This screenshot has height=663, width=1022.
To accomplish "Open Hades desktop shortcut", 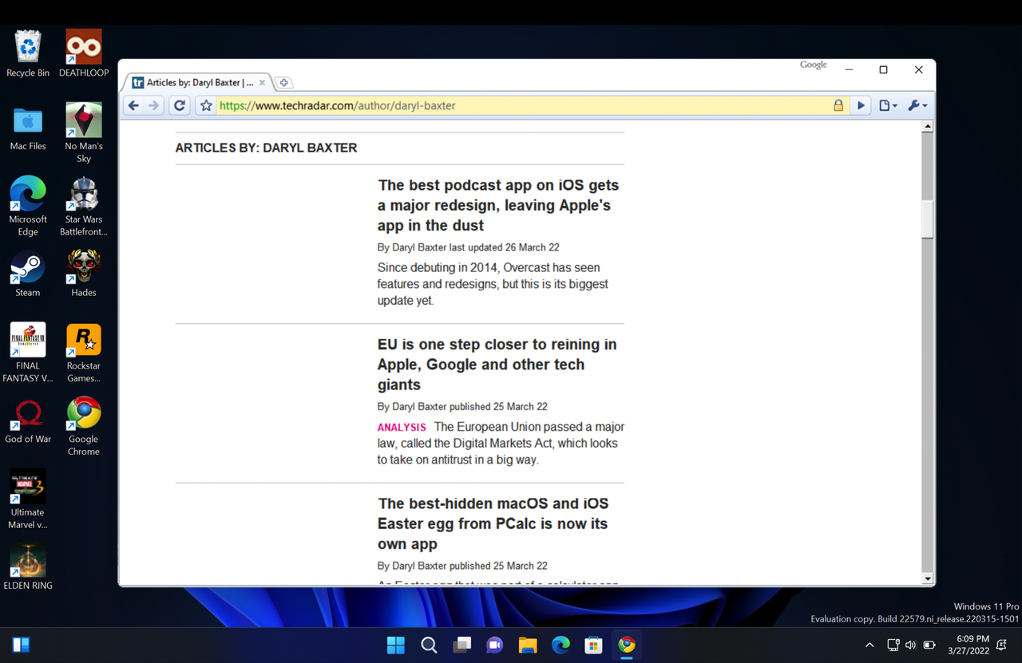I will pyautogui.click(x=84, y=274).
